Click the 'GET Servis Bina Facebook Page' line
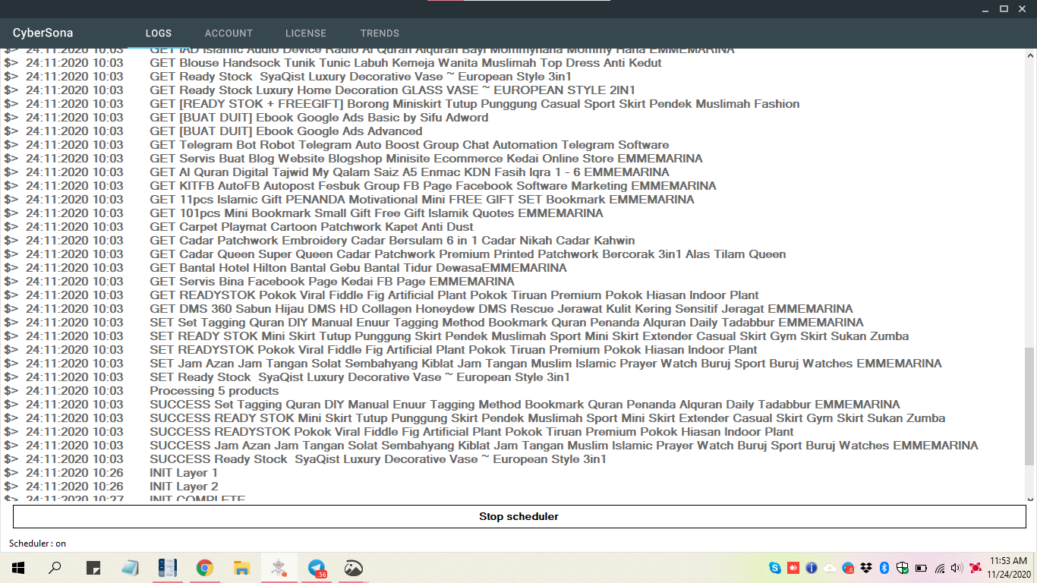This screenshot has width=1037, height=583. click(332, 282)
